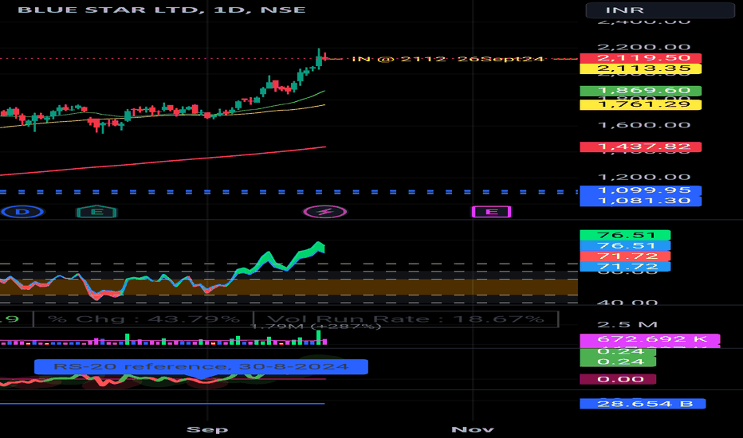Screen dimensions: 743x438
Task: Click the blue 28.654 B value label
Action: click(643, 404)
